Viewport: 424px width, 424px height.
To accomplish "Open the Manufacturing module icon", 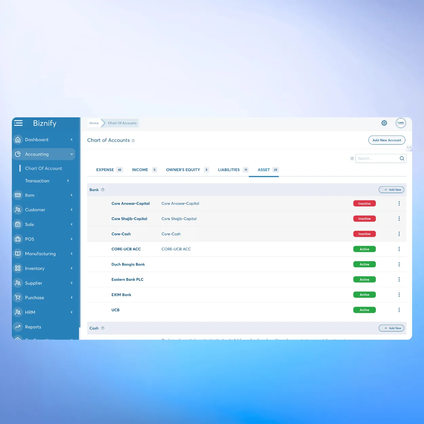I will [18, 253].
